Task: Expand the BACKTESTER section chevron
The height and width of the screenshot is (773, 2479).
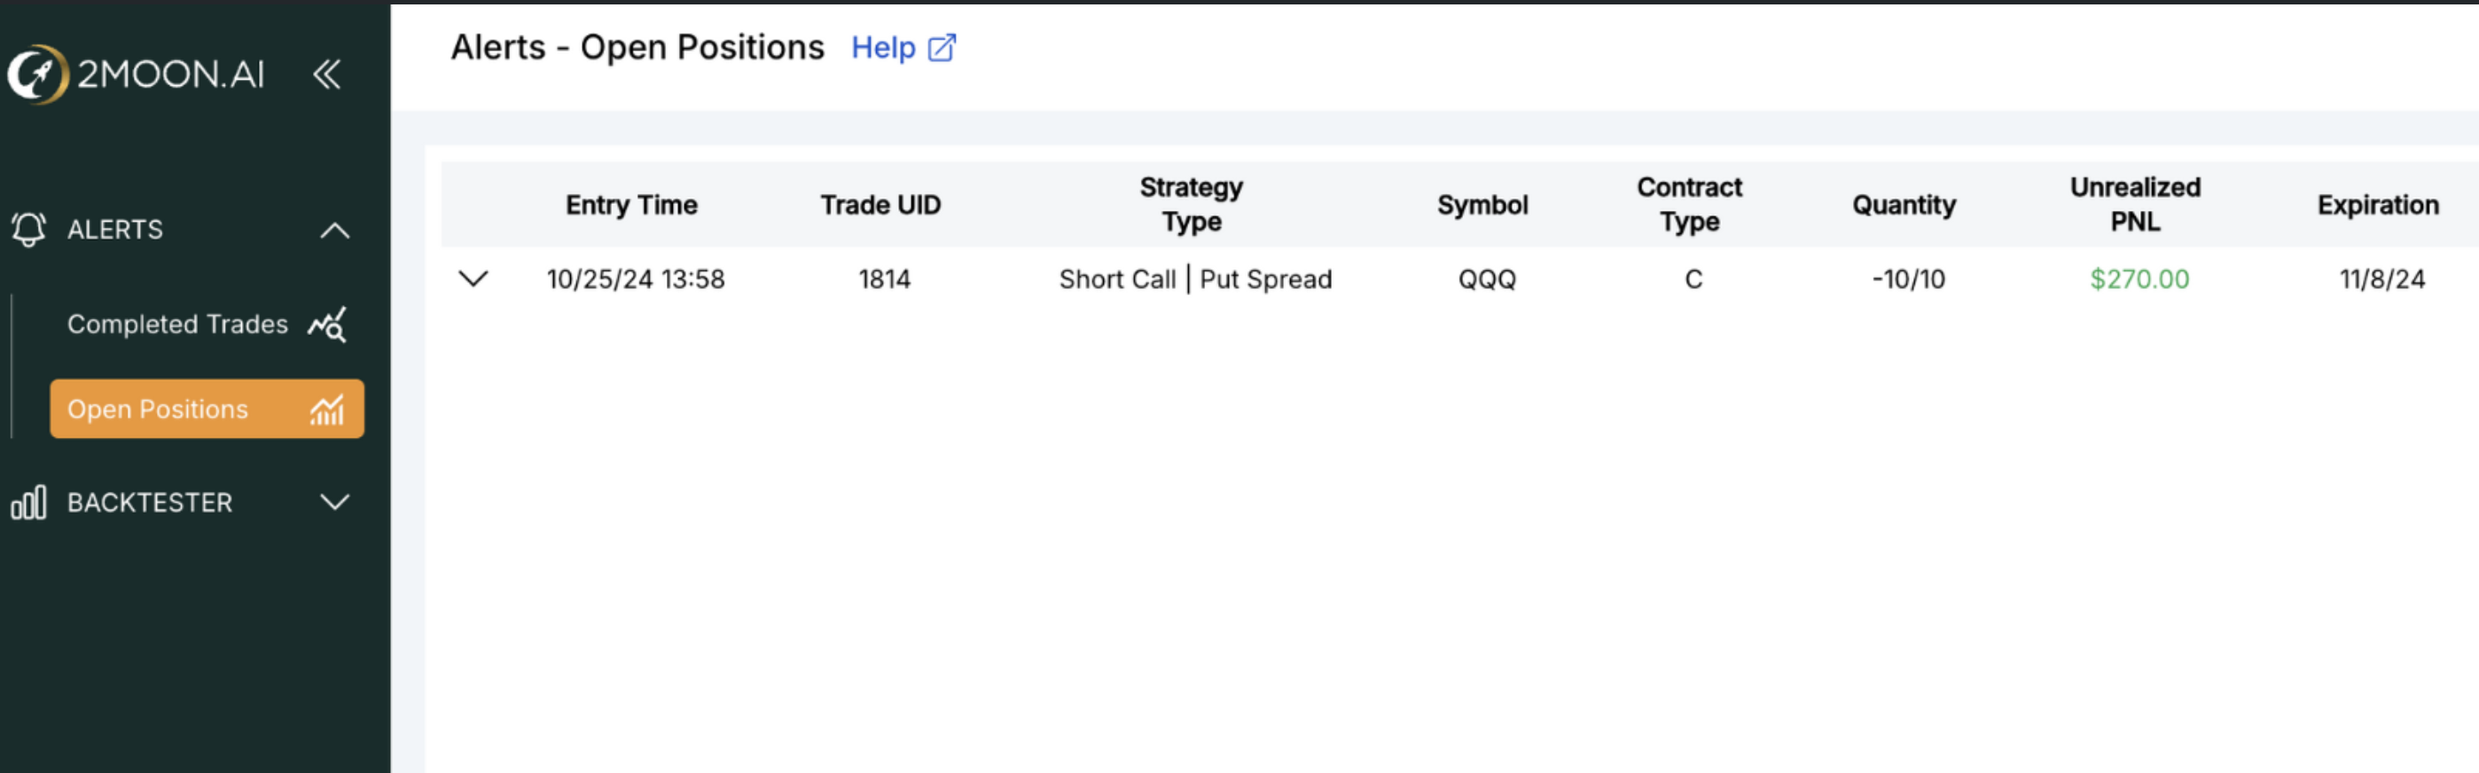Action: pos(335,503)
